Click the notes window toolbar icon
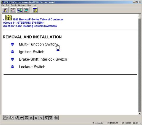This screenshot has width=142, height=125. (35, 10)
